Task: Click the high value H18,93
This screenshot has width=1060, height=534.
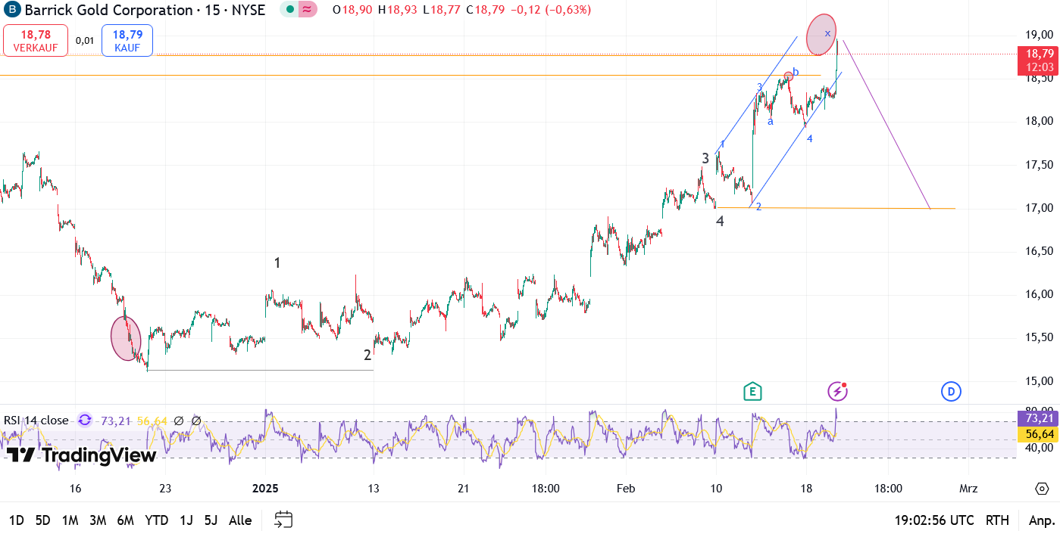Action: tap(398, 10)
